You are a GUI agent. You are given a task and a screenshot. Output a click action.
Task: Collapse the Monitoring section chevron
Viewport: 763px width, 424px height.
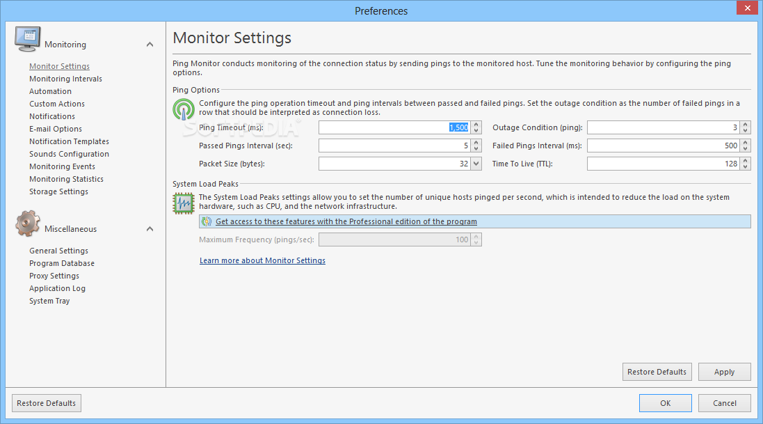click(x=150, y=45)
